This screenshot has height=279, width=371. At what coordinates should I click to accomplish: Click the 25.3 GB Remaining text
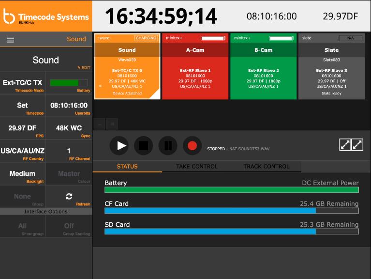coord(329,225)
